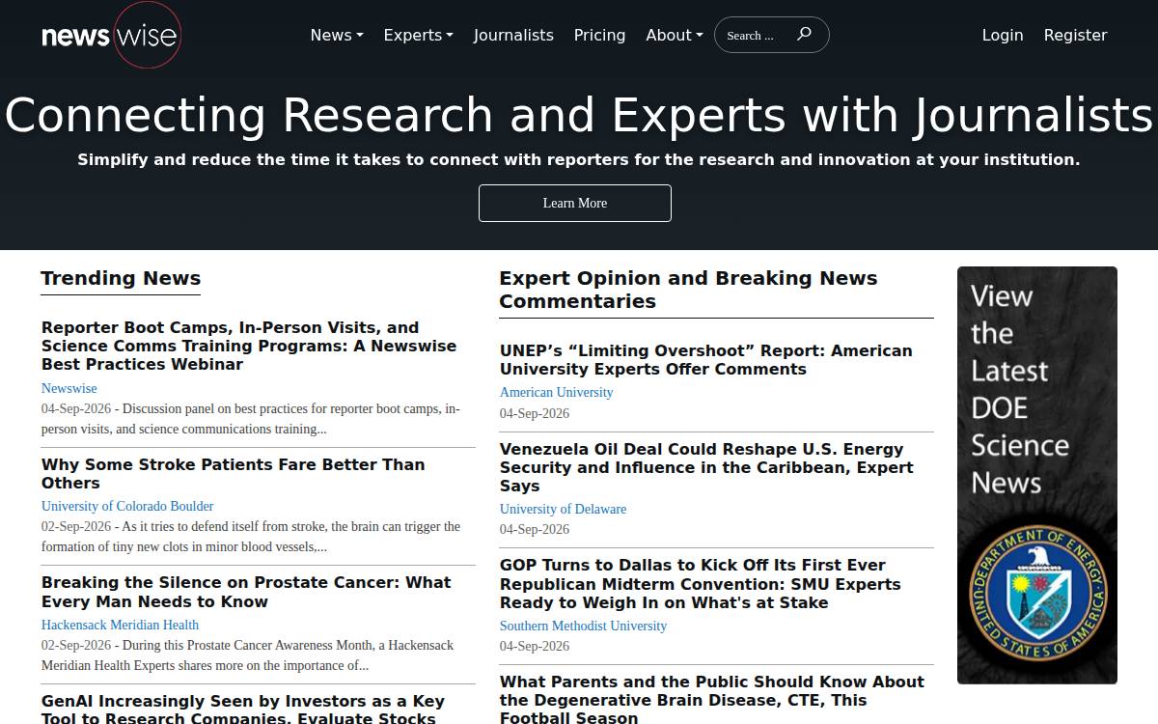This screenshot has height=724, width=1158.
Task: Click the Login link
Action: coord(1003,35)
